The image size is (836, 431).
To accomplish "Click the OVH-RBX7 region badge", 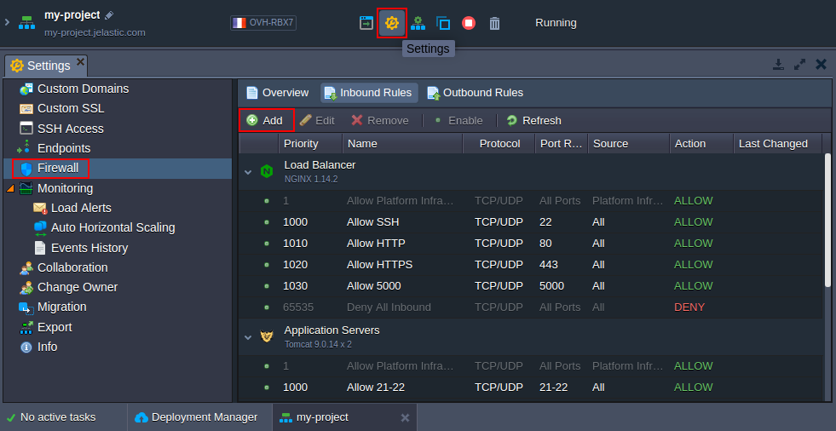I will point(263,23).
